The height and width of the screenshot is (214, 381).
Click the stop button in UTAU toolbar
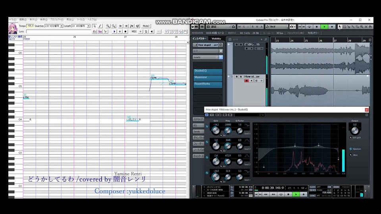pos(125,32)
